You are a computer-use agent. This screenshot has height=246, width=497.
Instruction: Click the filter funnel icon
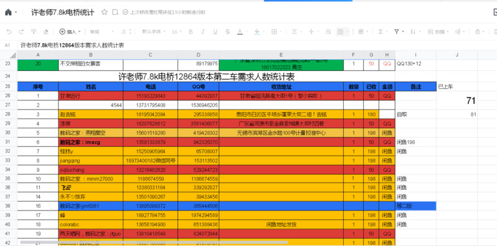coord(397,32)
